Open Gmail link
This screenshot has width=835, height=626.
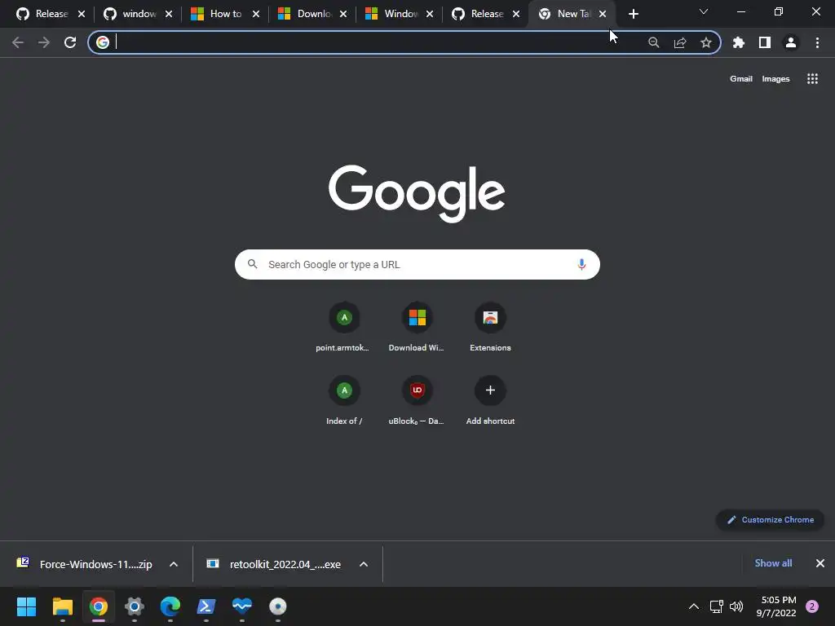click(x=740, y=79)
